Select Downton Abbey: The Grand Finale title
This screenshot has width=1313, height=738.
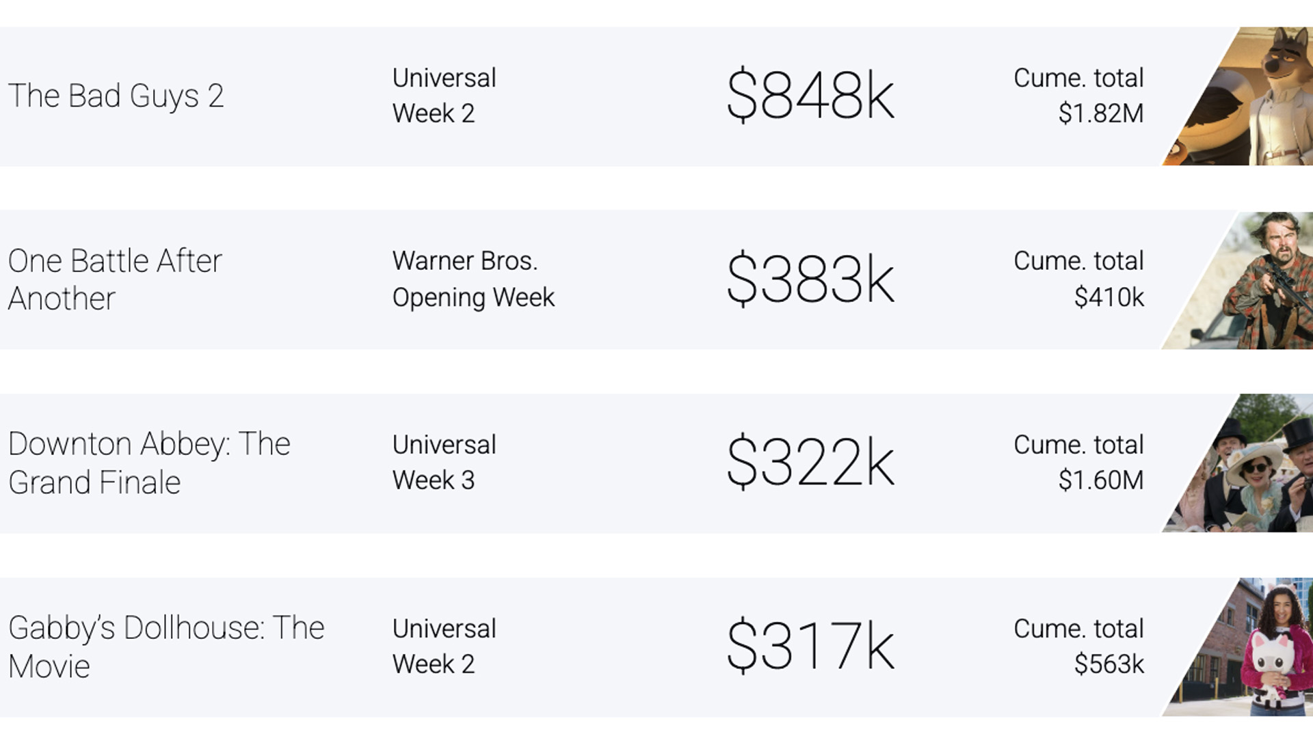tap(149, 463)
